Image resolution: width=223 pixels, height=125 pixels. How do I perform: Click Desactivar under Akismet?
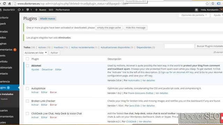(47, 69)
